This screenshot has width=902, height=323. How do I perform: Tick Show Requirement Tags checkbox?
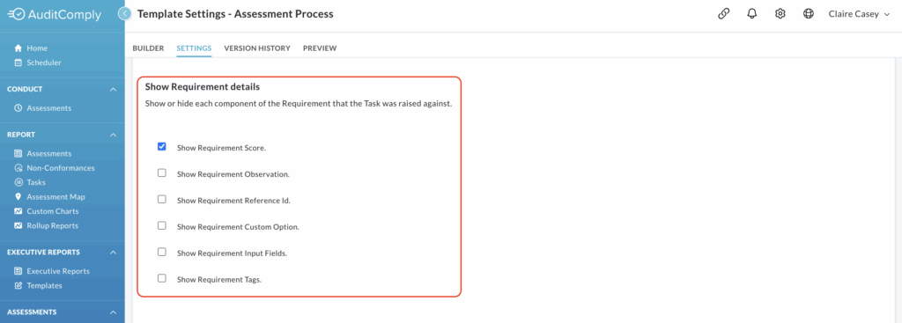tap(162, 278)
